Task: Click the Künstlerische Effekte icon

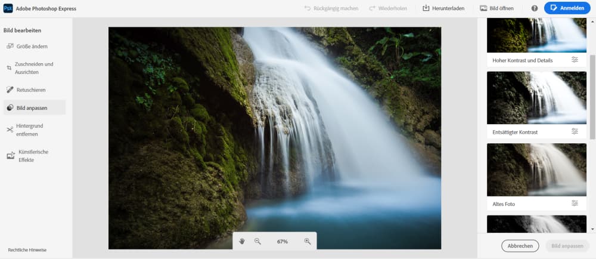Action: coord(11,156)
